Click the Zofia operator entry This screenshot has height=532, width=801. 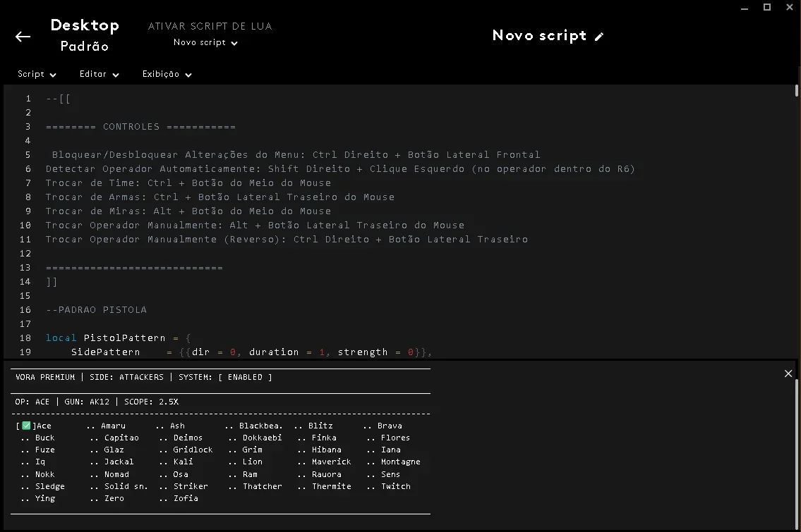(x=186, y=498)
